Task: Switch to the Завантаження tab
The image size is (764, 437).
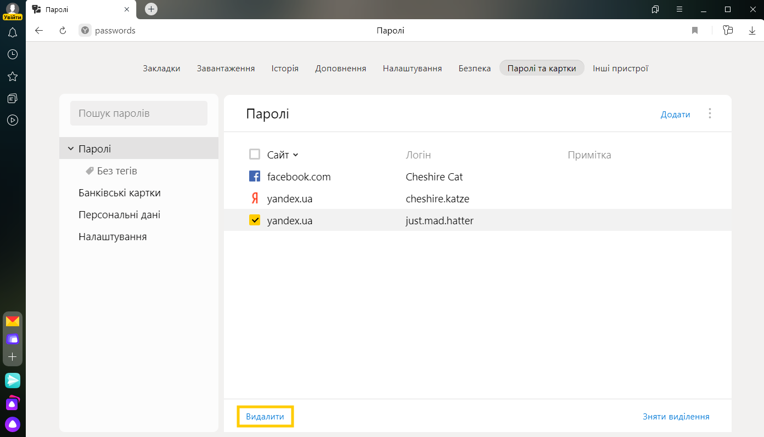Action: pos(226,69)
